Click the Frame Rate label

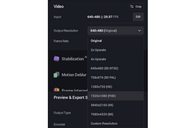pos(61,41)
